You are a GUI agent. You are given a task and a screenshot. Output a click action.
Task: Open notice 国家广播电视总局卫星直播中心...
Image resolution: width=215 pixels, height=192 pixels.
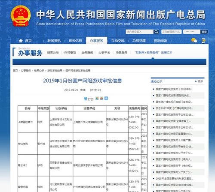click(174, 134)
